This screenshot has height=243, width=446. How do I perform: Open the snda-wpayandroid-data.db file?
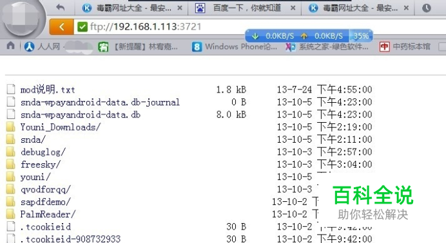click(x=81, y=114)
